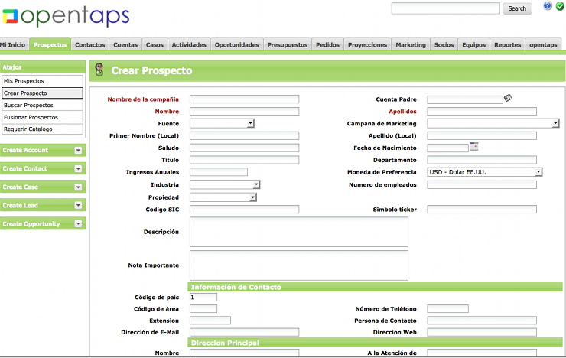
Task: Focus the Departamento field
Action: pyautogui.click(x=482, y=160)
